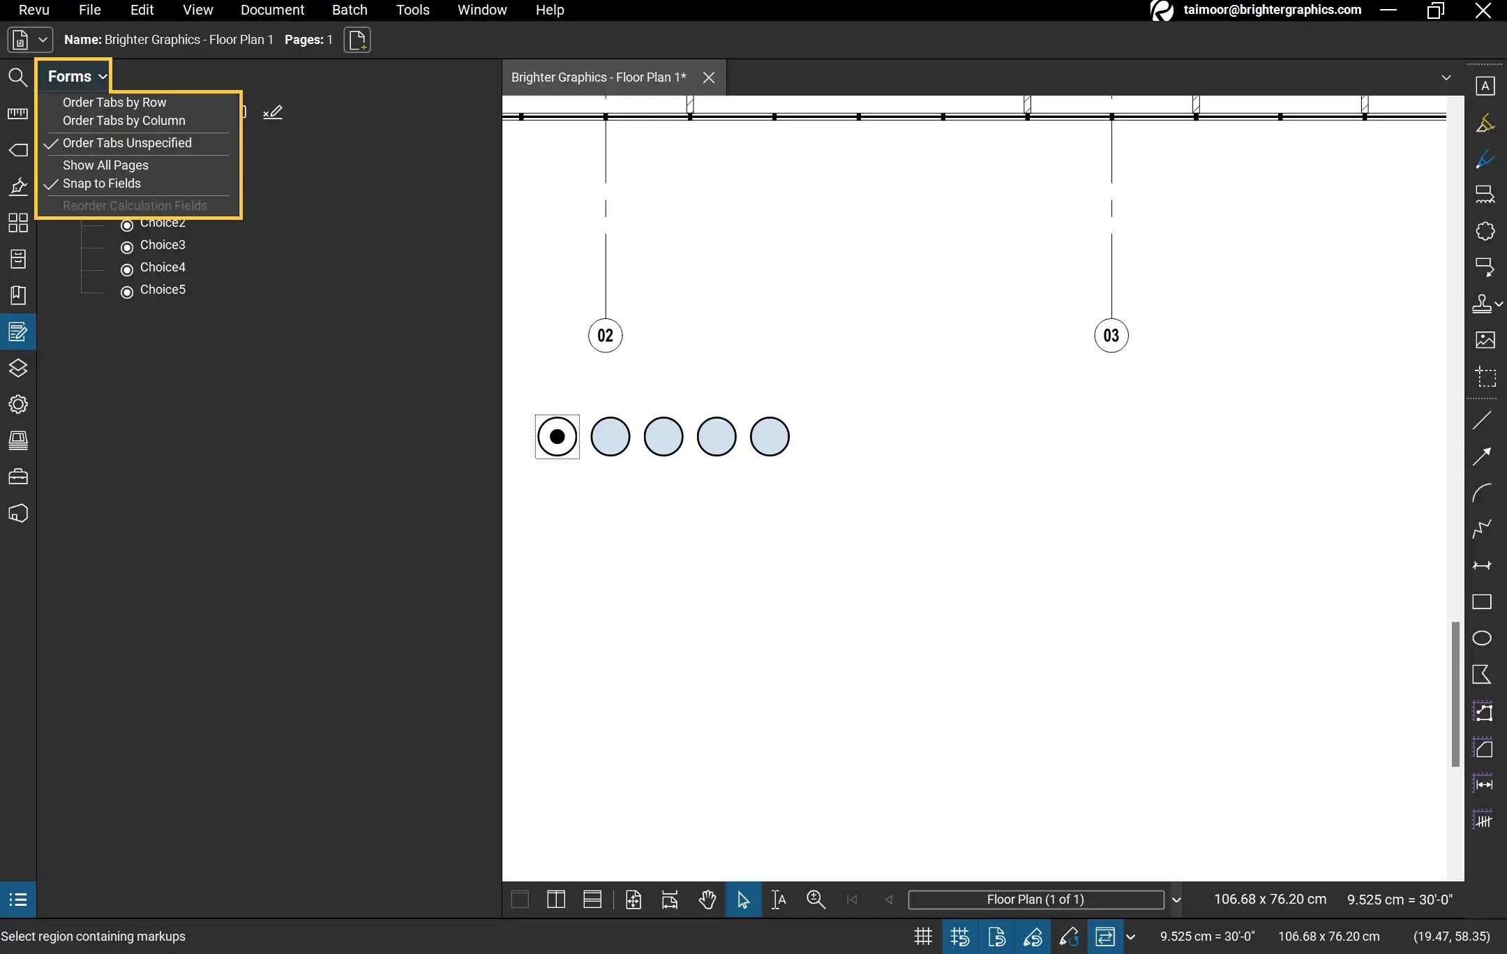Toggle Snap to Content in status bar
The height and width of the screenshot is (954, 1507).
click(996, 937)
